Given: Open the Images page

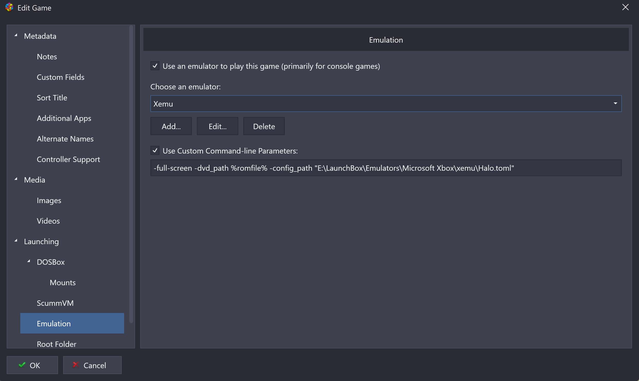Looking at the screenshot, I should [x=49, y=201].
